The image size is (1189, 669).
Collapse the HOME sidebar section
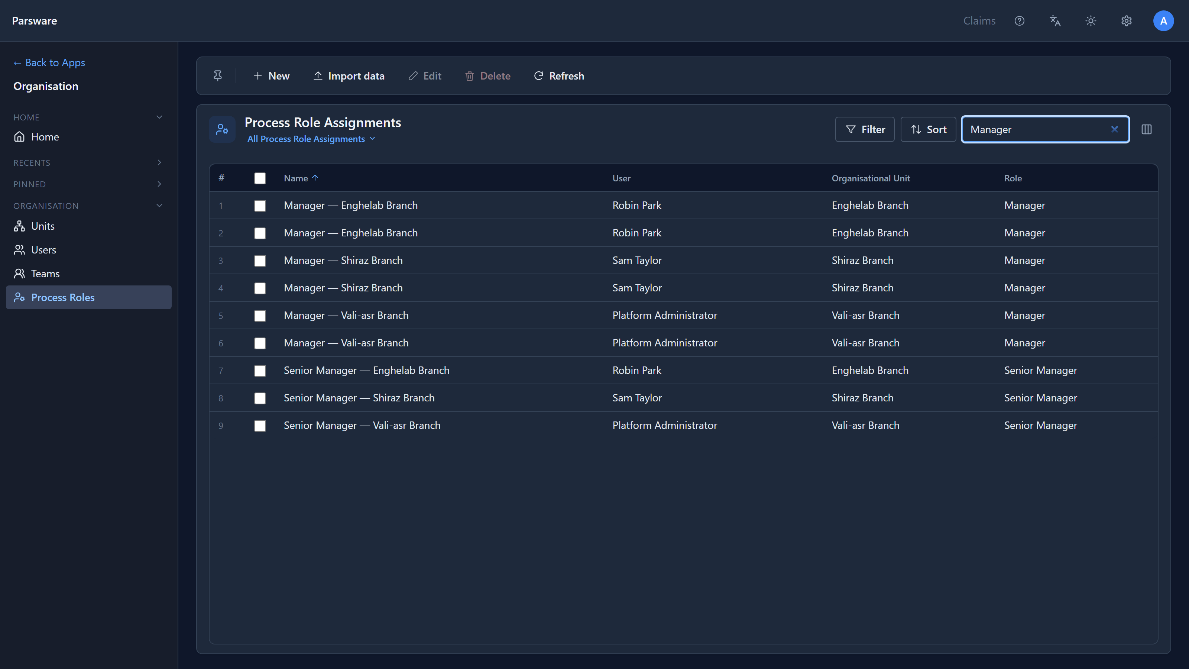click(159, 117)
